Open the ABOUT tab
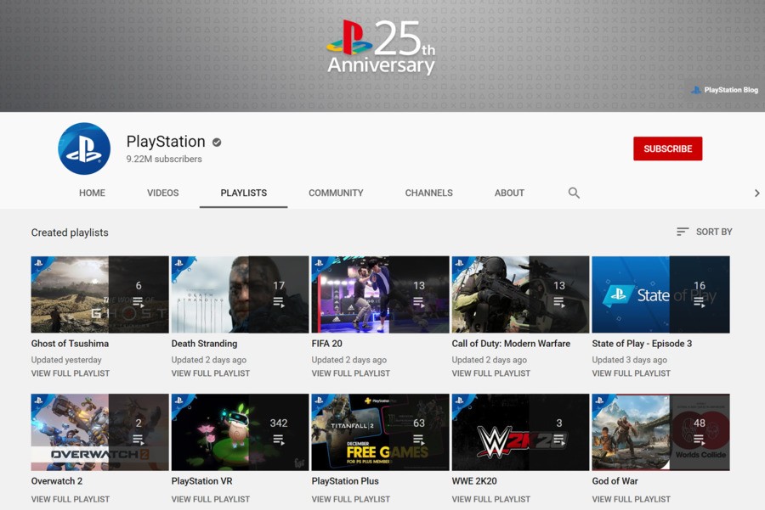The height and width of the screenshot is (510, 765). pyautogui.click(x=509, y=193)
